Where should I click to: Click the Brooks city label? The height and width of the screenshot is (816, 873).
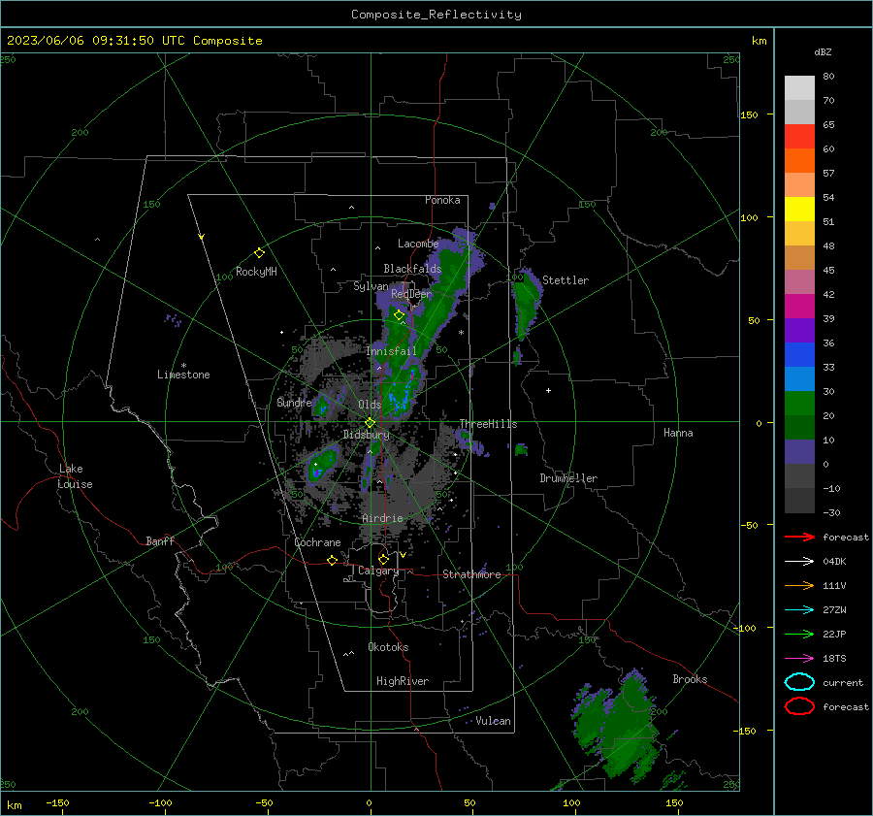pos(690,679)
